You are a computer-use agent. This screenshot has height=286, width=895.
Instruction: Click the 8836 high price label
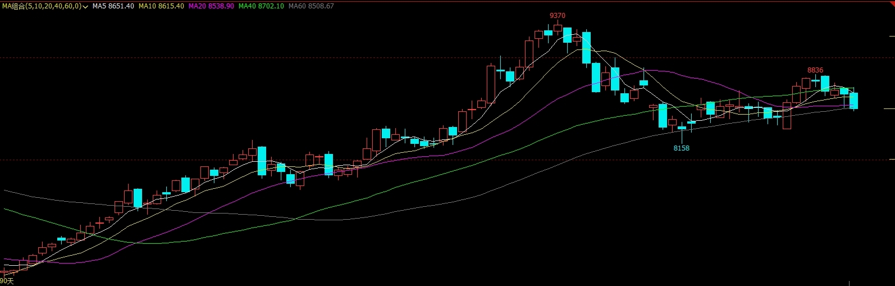815,71
